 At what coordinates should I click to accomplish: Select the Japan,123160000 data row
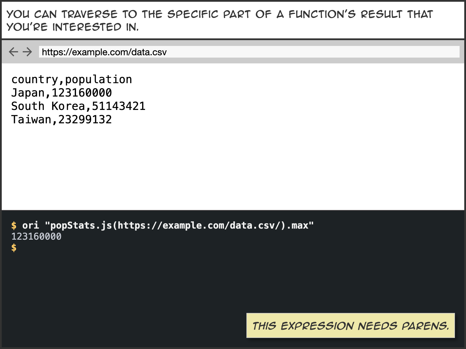coord(61,93)
